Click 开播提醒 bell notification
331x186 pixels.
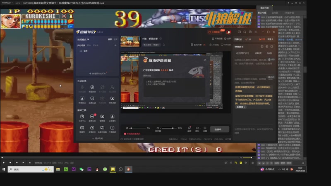click(217, 38)
